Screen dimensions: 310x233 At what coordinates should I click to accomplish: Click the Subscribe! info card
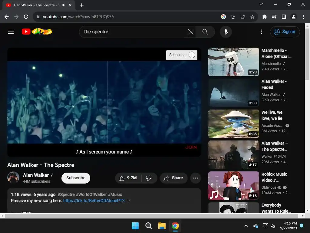(x=182, y=55)
